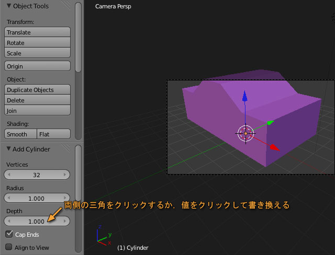The height and width of the screenshot is (255, 335).
Task: Increase Depth using the right triangle arrow
Action: [65, 221]
